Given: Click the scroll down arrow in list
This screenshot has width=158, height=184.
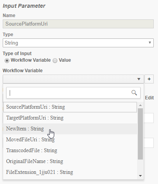Looking at the screenshot, I should point(140,176).
